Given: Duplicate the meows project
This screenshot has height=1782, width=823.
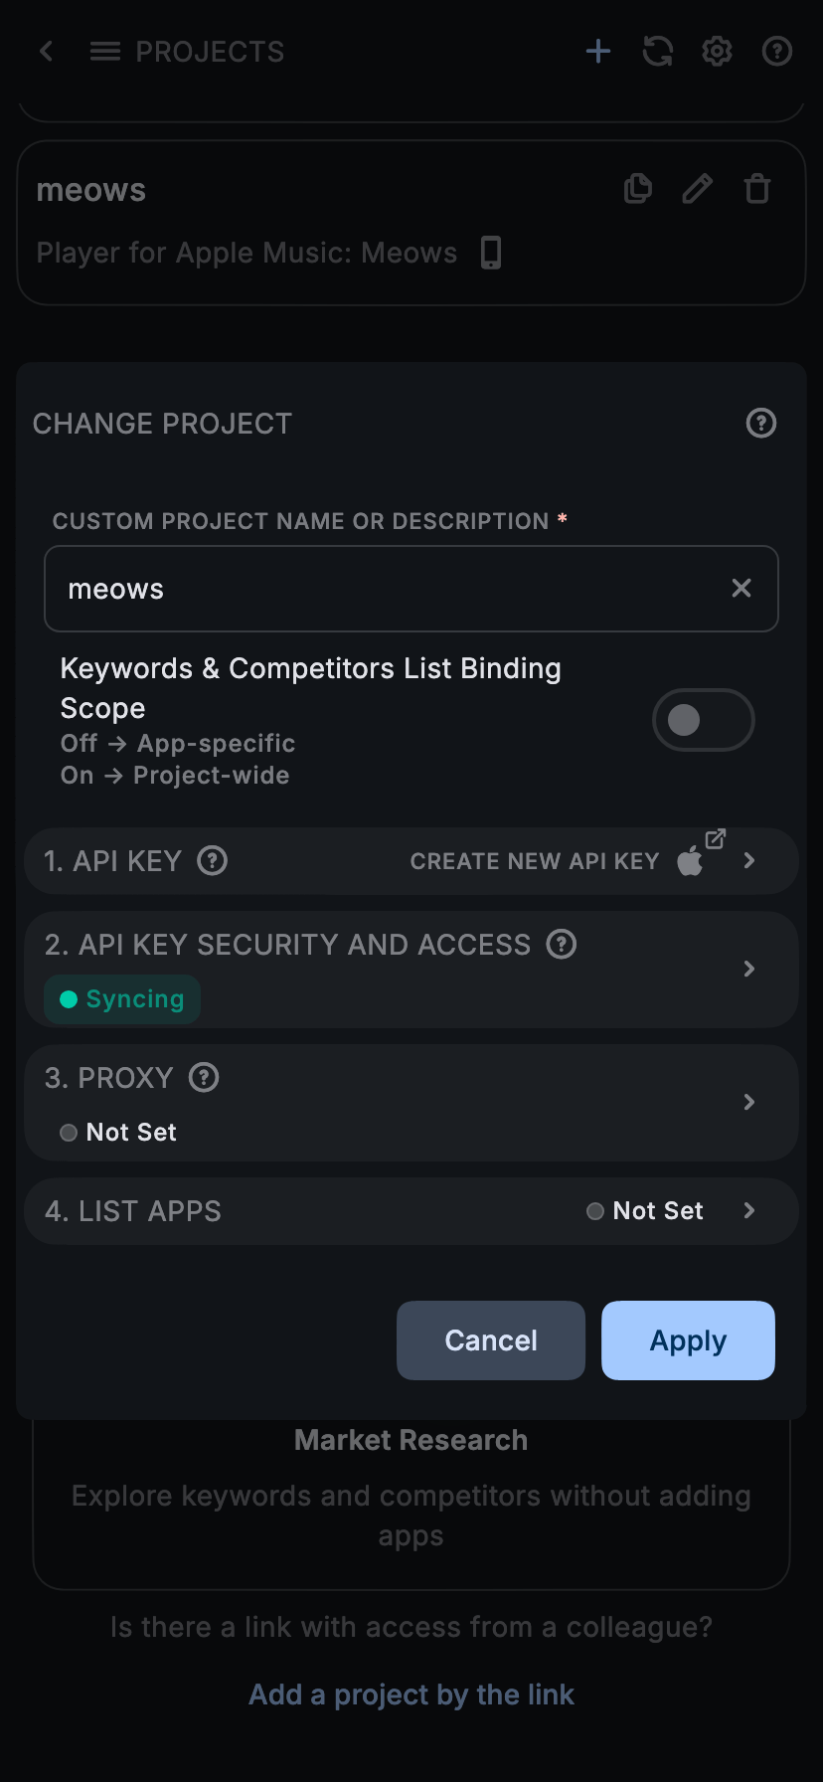Looking at the screenshot, I should pyautogui.click(x=638, y=188).
